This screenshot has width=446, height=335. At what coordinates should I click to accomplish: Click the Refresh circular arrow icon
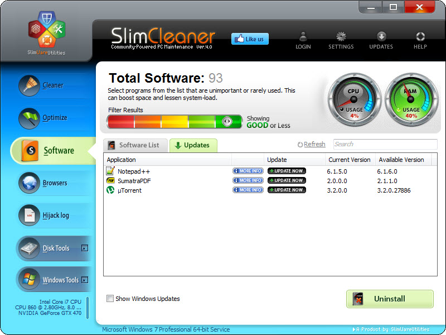pos(300,145)
